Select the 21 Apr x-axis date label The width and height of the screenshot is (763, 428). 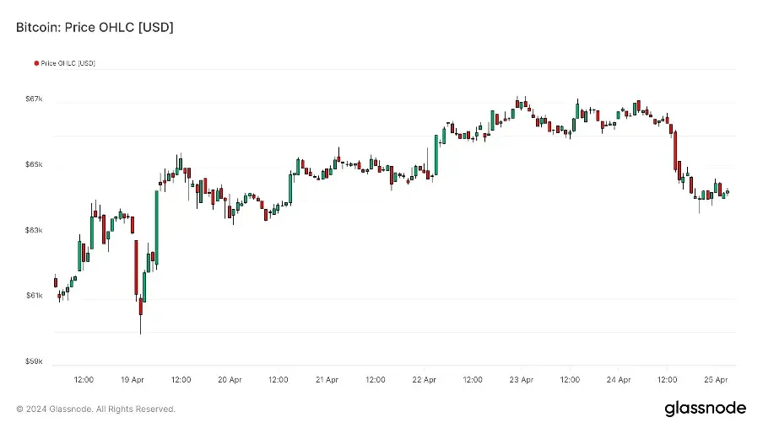(327, 380)
